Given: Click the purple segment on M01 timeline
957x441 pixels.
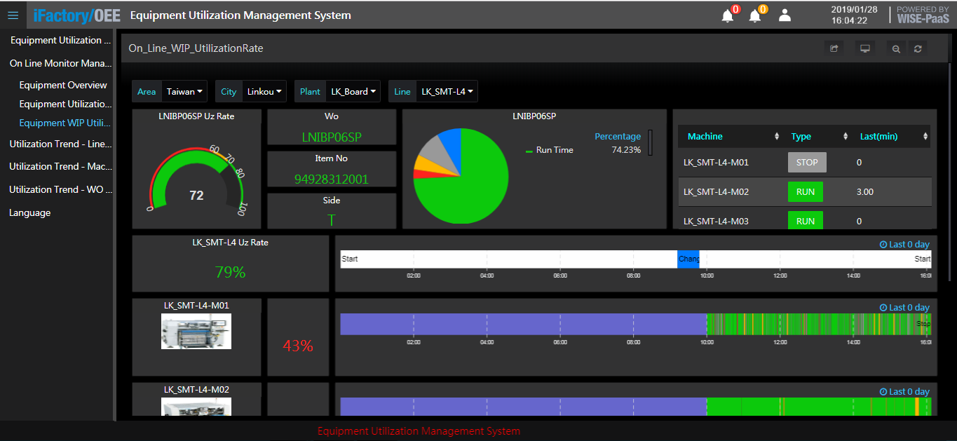Looking at the screenshot, I should point(524,324).
